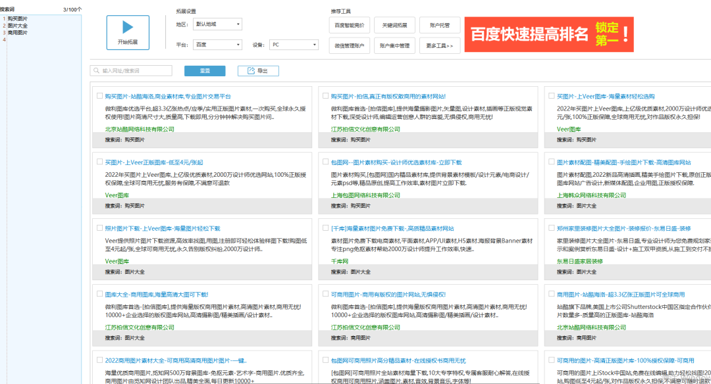
Task: Open the 地区 默认地域 dropdown
Action: coord(217,24)
